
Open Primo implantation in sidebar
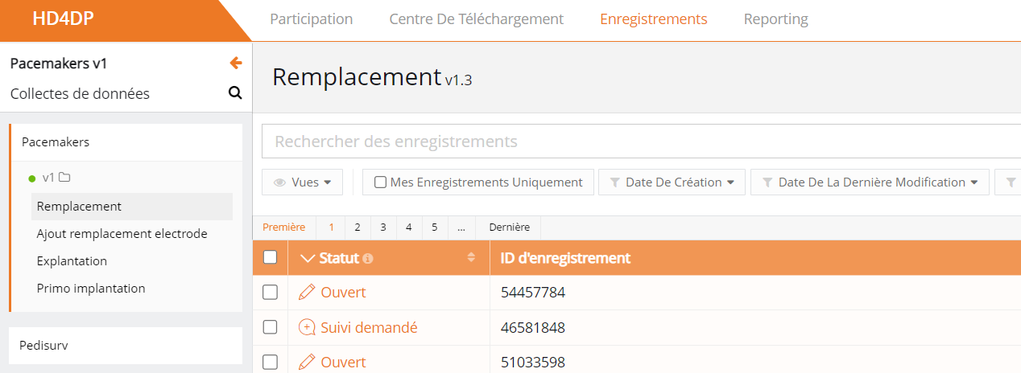pos(91,289)
